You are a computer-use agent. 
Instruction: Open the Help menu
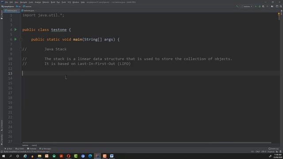[83, 2]
